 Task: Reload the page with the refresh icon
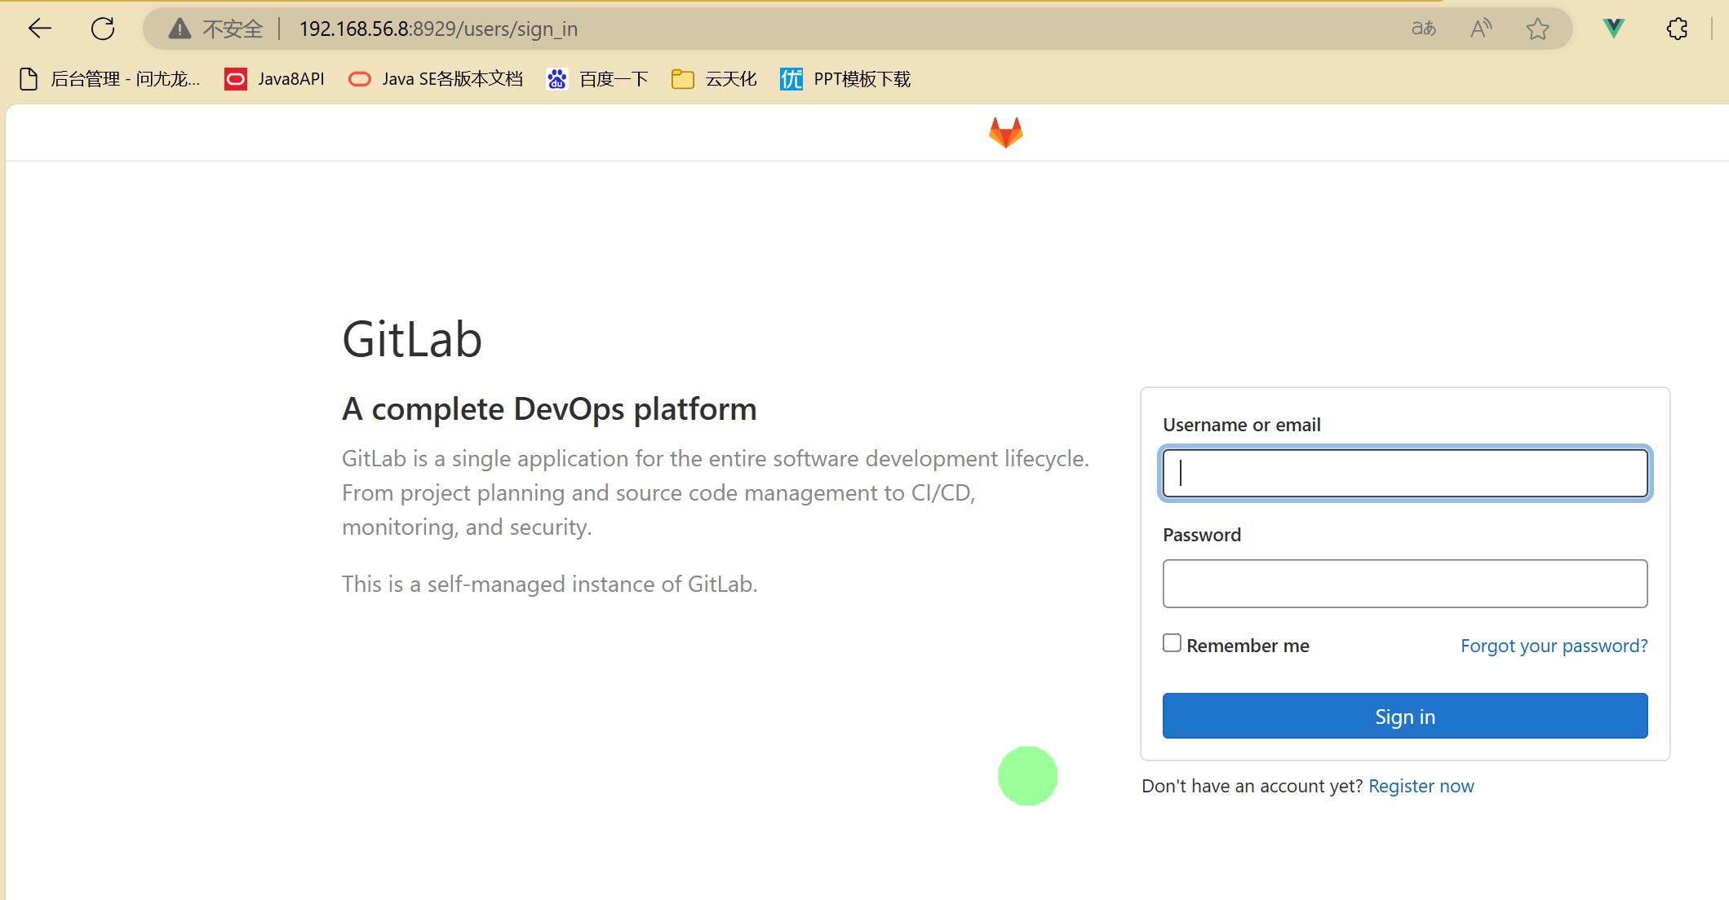click(103, 29)
